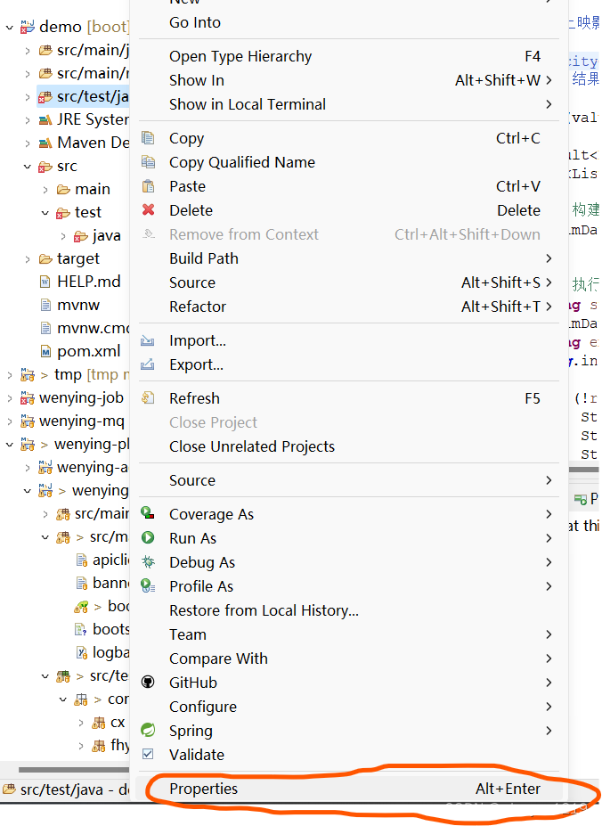Select the src/main/j source folder row

coord(84,50)
